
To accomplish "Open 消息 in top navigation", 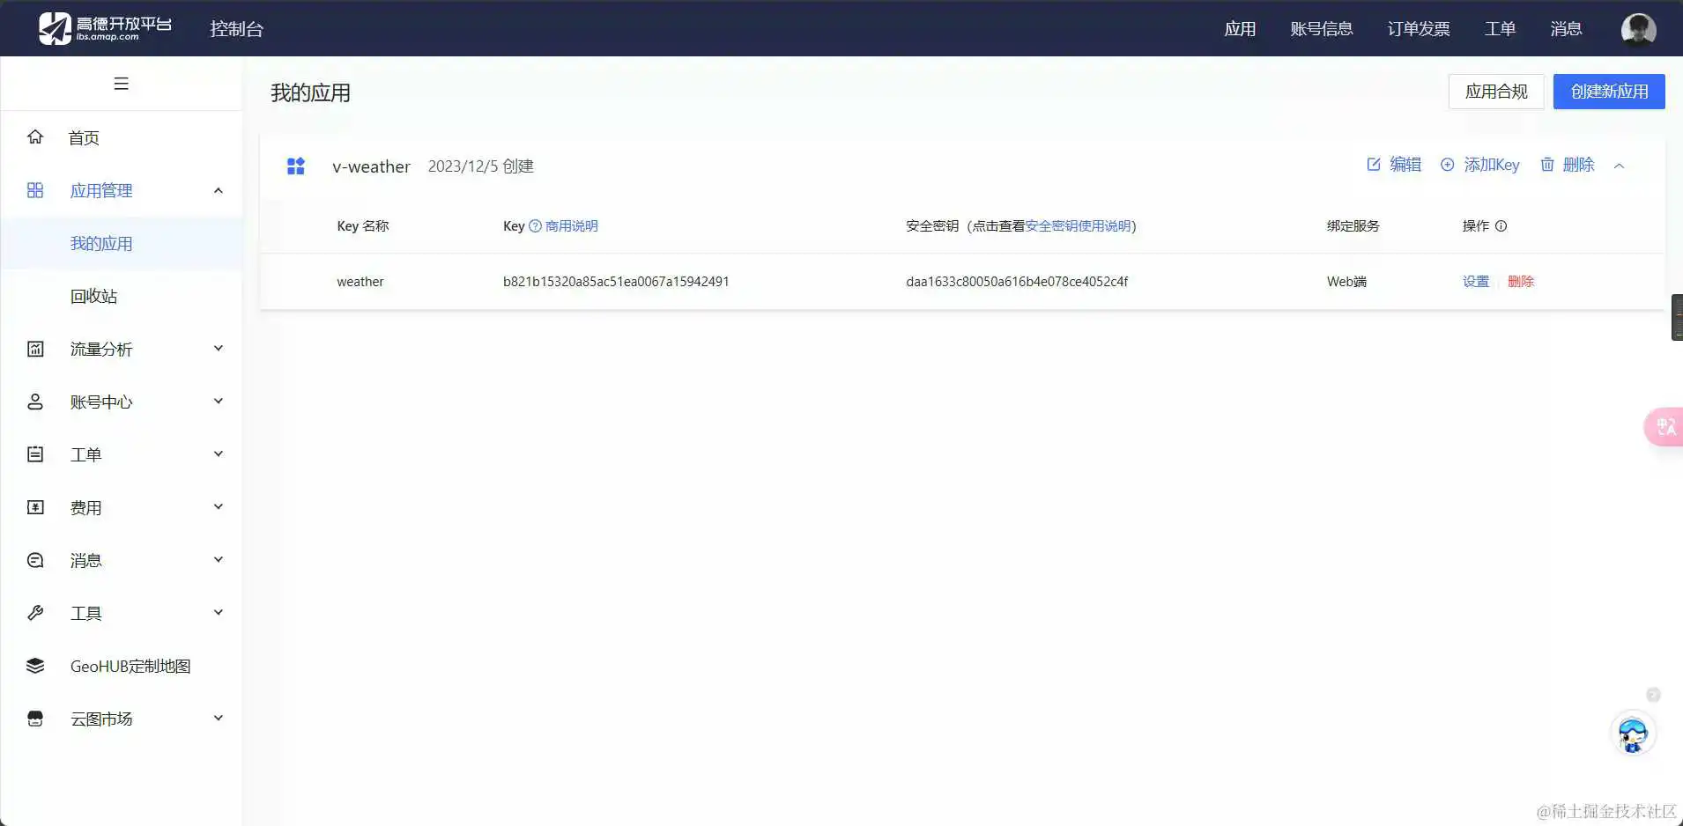I will coord(1566,29).
